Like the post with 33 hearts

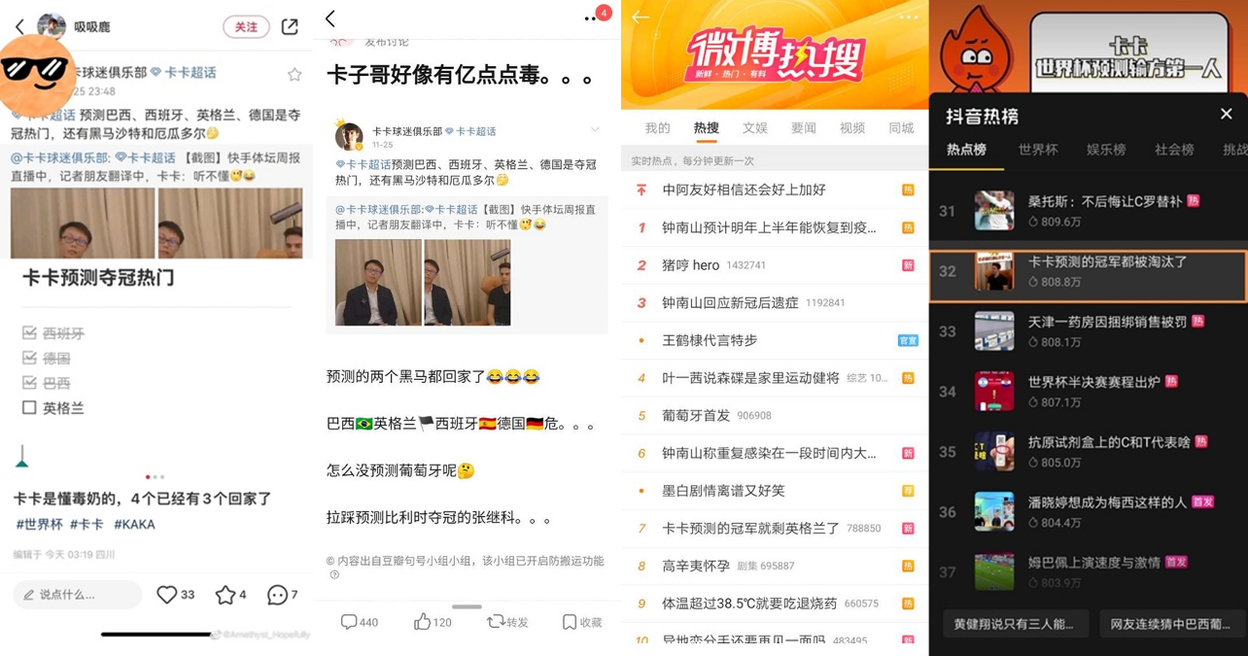click(176, 595)
